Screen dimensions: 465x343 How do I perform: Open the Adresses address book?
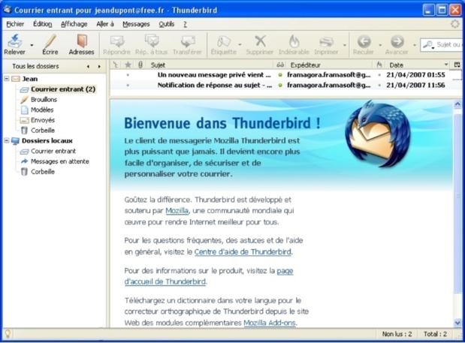click(x=81, y=41)
